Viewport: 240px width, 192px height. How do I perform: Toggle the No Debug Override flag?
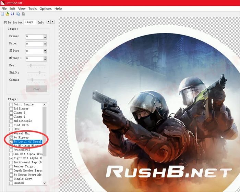click(x=11, y=175)
